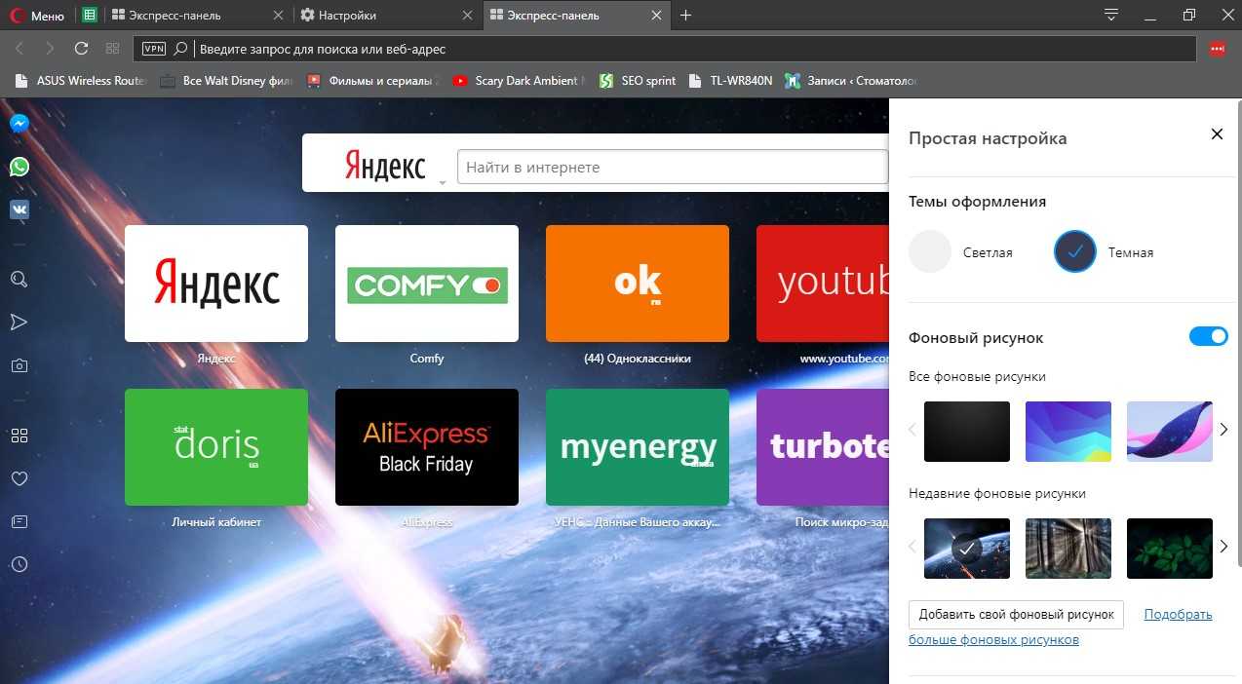Select the Светлая light theme
1242x684 pixels.
pyautogui.click(x=929, y=252)
